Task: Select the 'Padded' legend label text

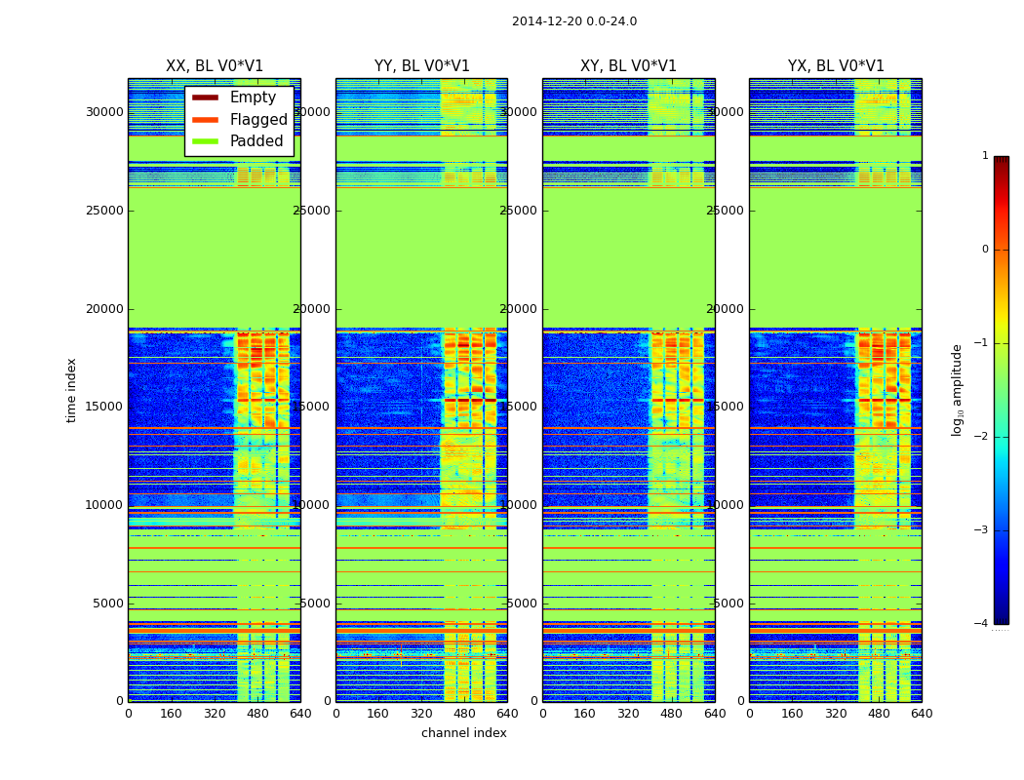Action: pyautogui.click(x=256, y=141)
